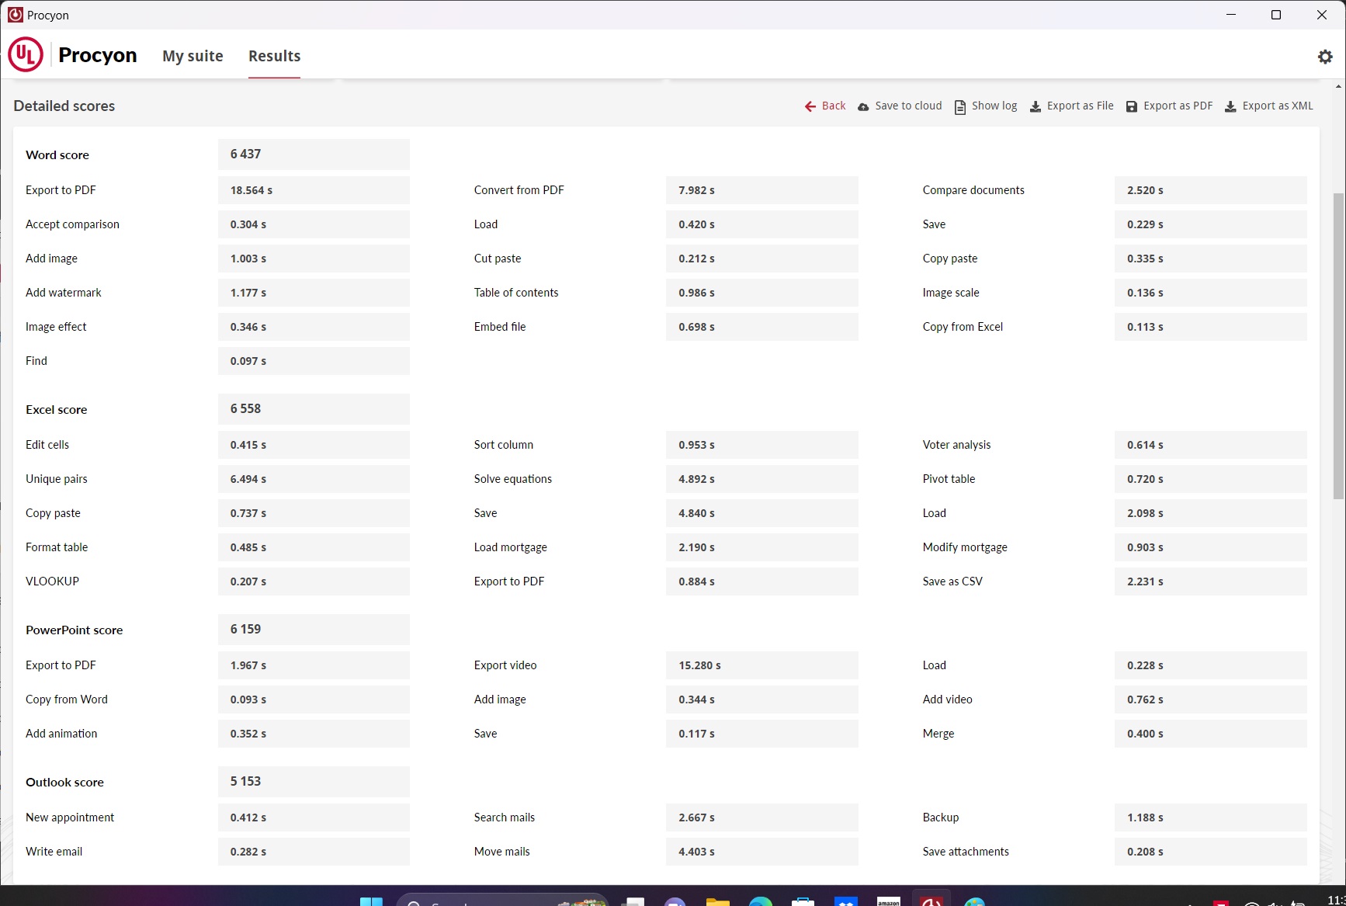1346x906 pixels.
Task: Open Dropbox from the taskbar
Action: point(846,901)
